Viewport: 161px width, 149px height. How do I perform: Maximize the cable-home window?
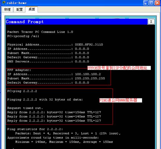151,3
